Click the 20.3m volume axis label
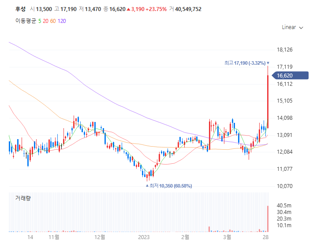The image size is (313, 247). pyautogui.click(x=284, y=219)
